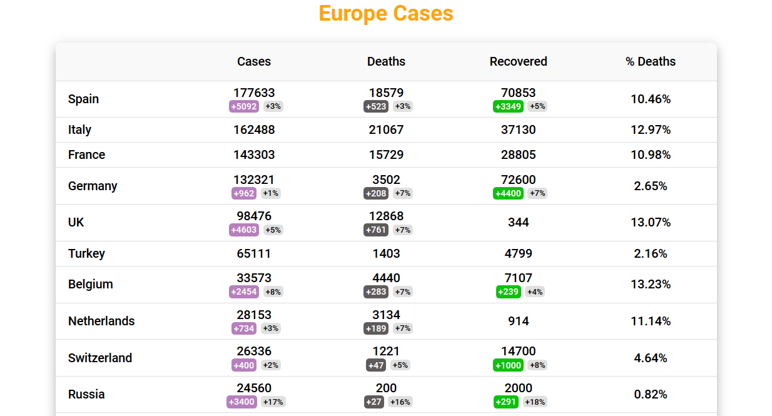Click Italy's 12.97% death rate
Screen dimensions: 772x416
(x=651, y=129)
